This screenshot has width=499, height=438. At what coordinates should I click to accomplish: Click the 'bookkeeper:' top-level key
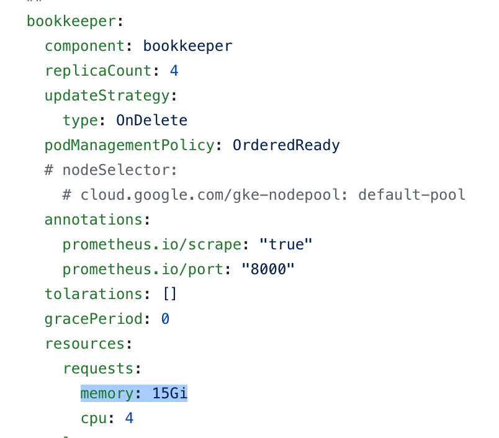[x=74, y=22]
